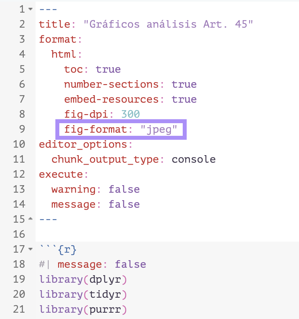
Task: Click line number 9 in the gutter
Action: click(x=22, y=129)
